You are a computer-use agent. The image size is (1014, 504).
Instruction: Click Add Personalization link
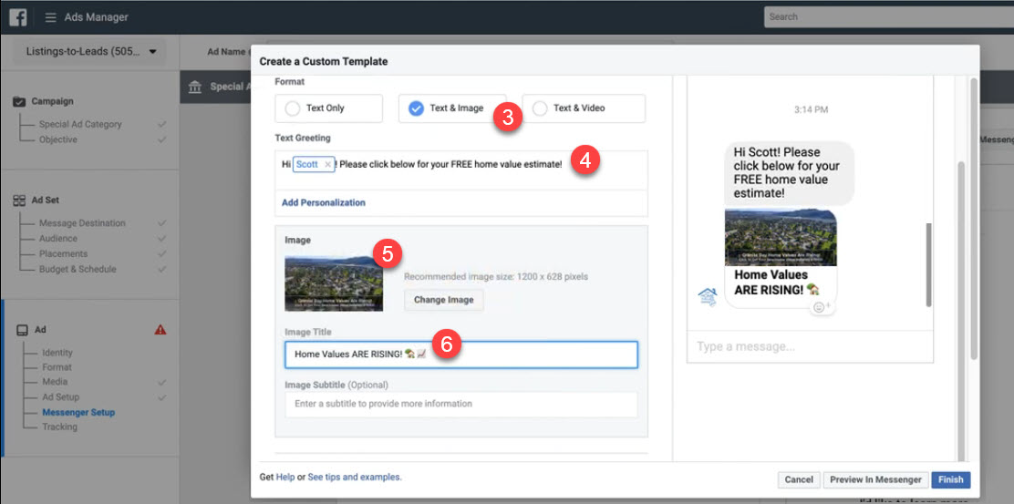[x=324, y=202]
